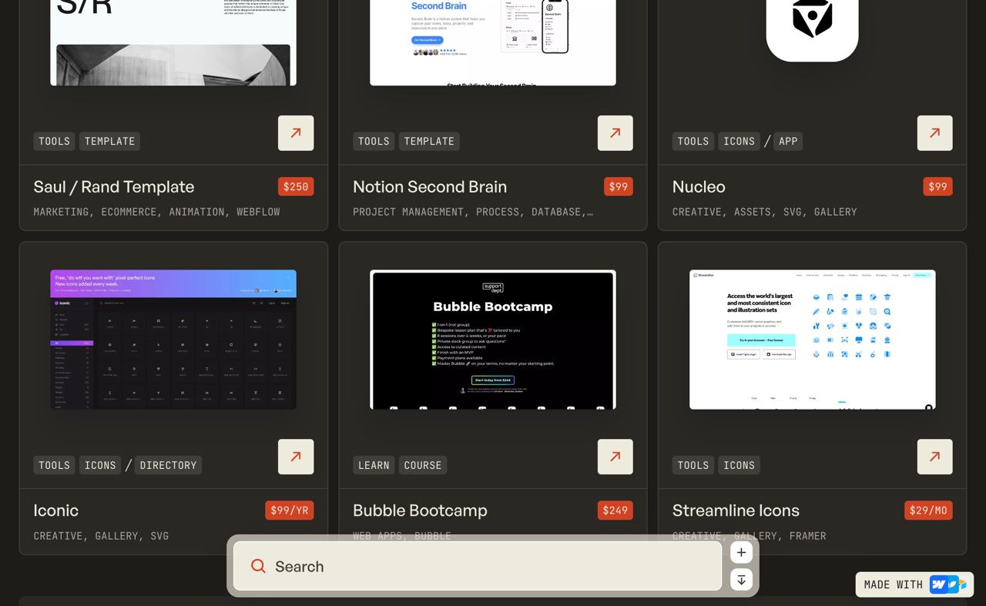Click the $99 price on Notion Second Brain

click(619, 186)
